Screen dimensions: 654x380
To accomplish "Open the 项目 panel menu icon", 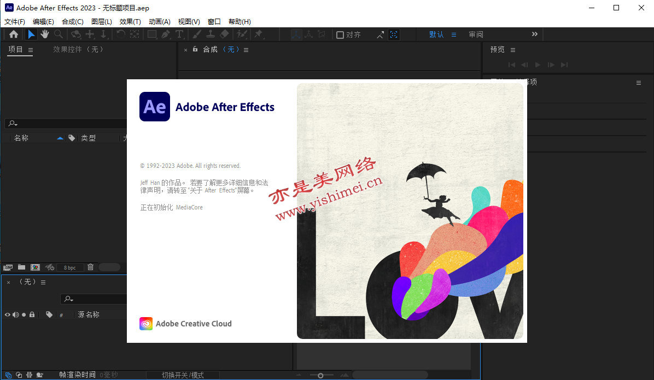I will click(31, 50).
